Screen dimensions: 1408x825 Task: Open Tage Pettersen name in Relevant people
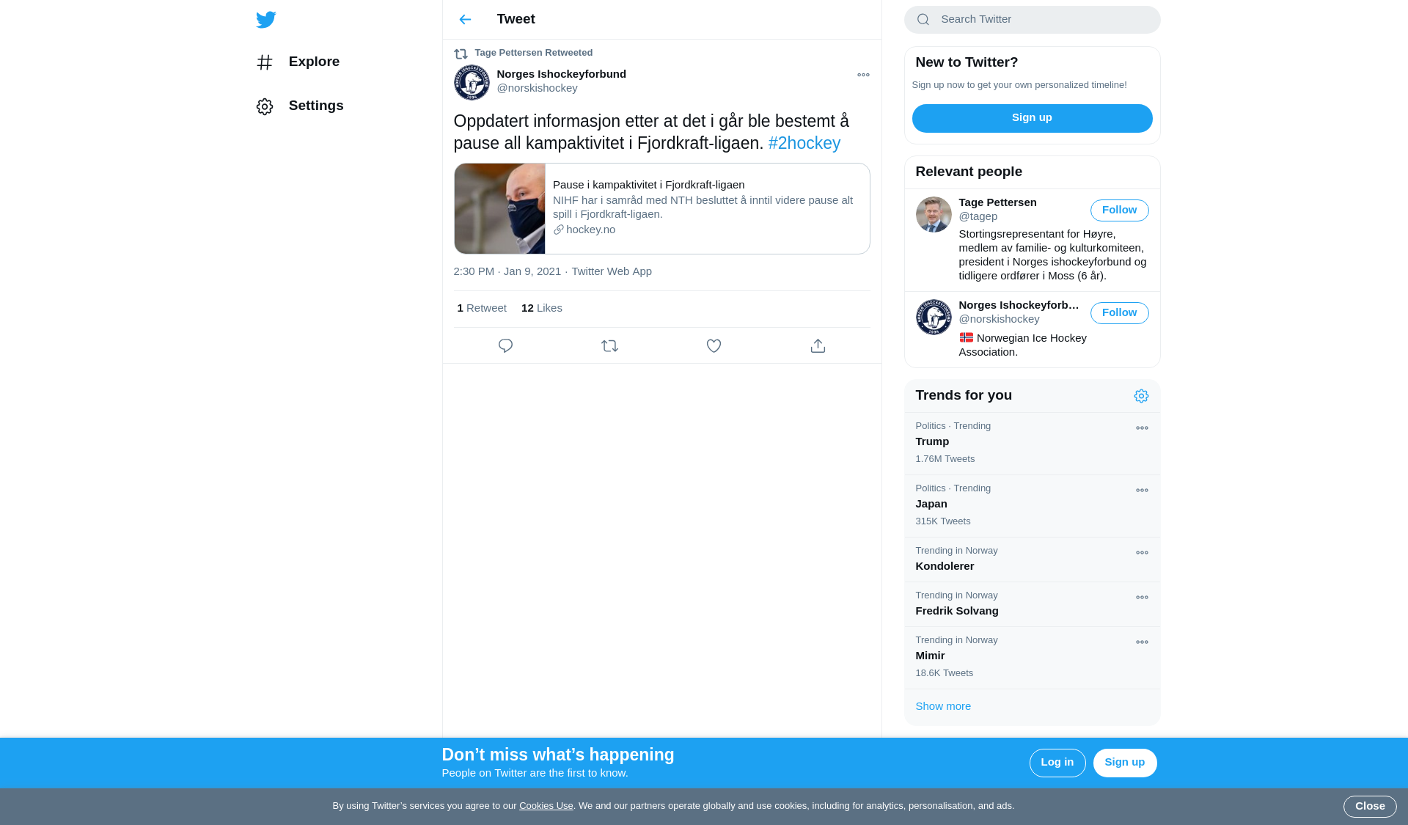pos(997,202)
